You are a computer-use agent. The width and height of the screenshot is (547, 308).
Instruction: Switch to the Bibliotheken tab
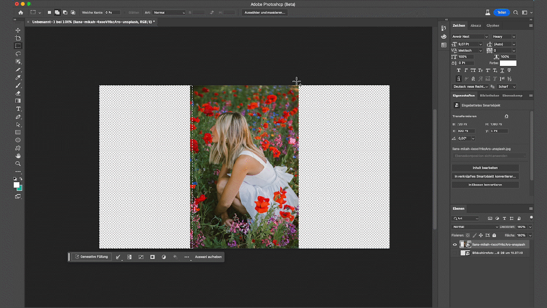[x=489, y=95]
